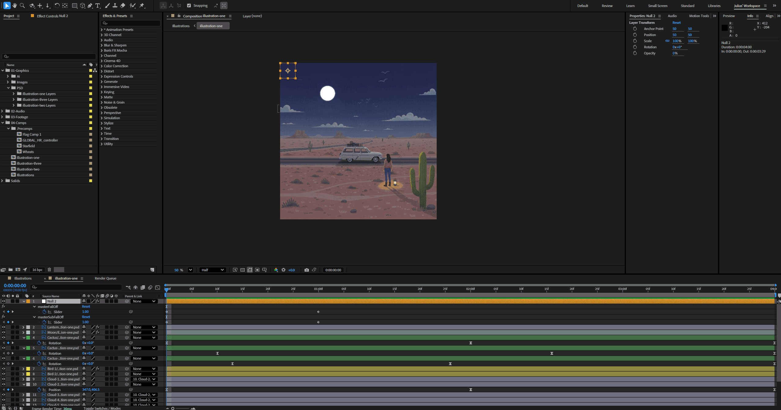Viewport: 781px width, 410px height.
Task: Disable the Snapping checkbox
Action: (189, 5)
